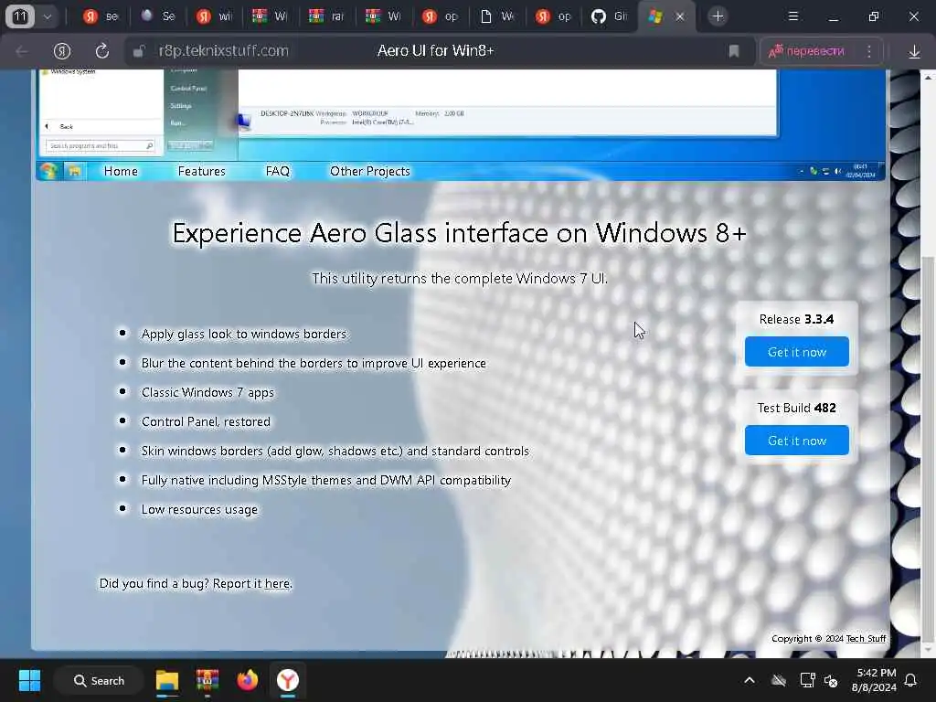
Task: Get Release 3.3.4 now
Action: 796,352
